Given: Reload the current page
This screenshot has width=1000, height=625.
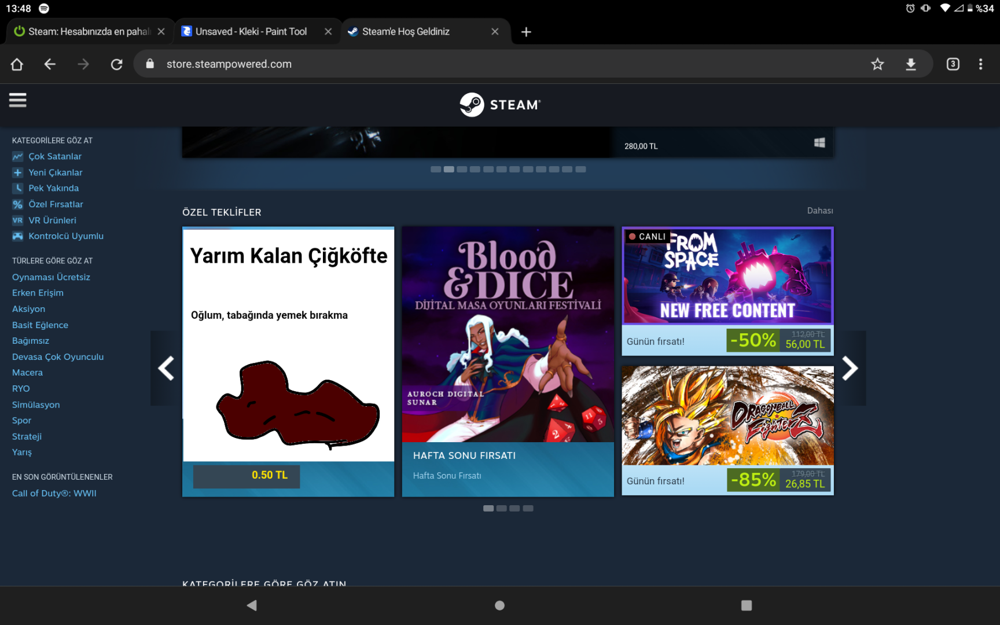Looking at the screenshot, I should coord(117,64).
